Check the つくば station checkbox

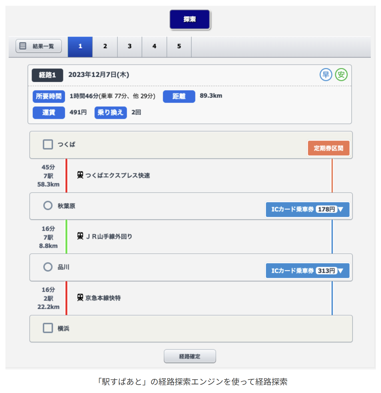tap(48, 144)
